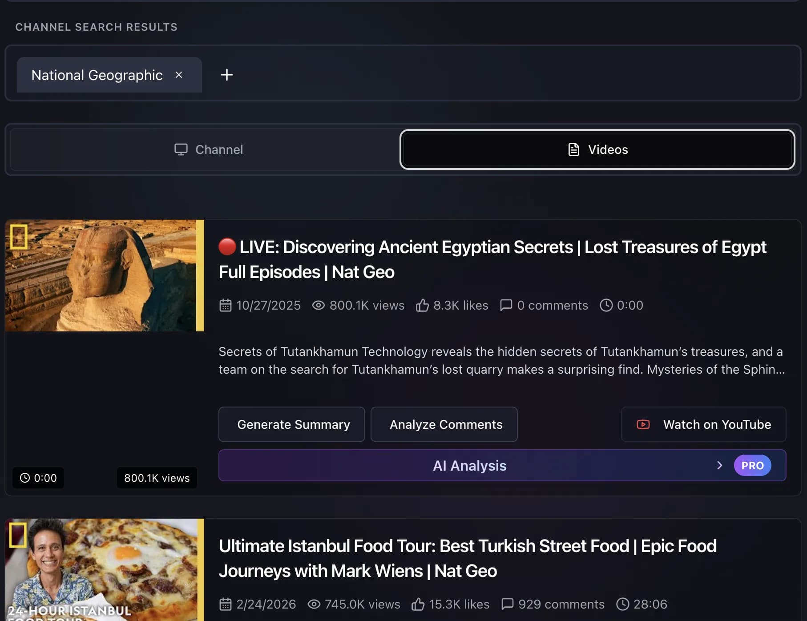
Task: Select the Videos tab
Action: [597, 149]
